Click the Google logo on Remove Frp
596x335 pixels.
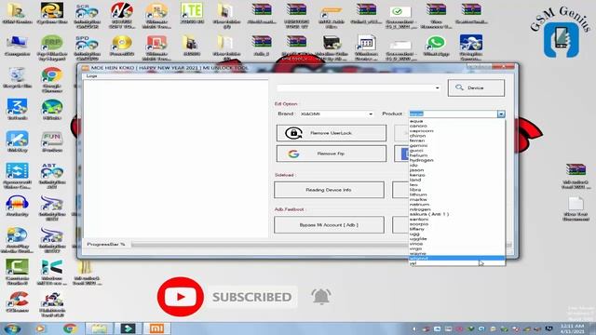tap(293, 154)
